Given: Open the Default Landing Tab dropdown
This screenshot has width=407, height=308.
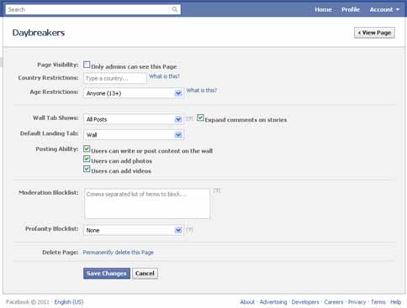Looking at the screenshot, I should point(134,135).
